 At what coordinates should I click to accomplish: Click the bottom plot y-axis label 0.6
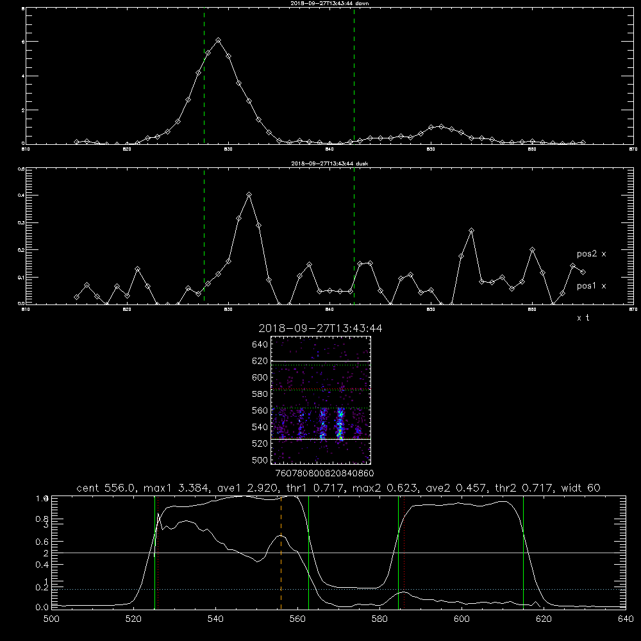[x=42, y=542]
